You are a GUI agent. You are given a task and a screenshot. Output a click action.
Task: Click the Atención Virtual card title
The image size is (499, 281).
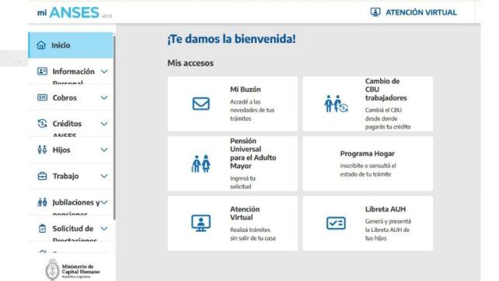tap(245, 213)
